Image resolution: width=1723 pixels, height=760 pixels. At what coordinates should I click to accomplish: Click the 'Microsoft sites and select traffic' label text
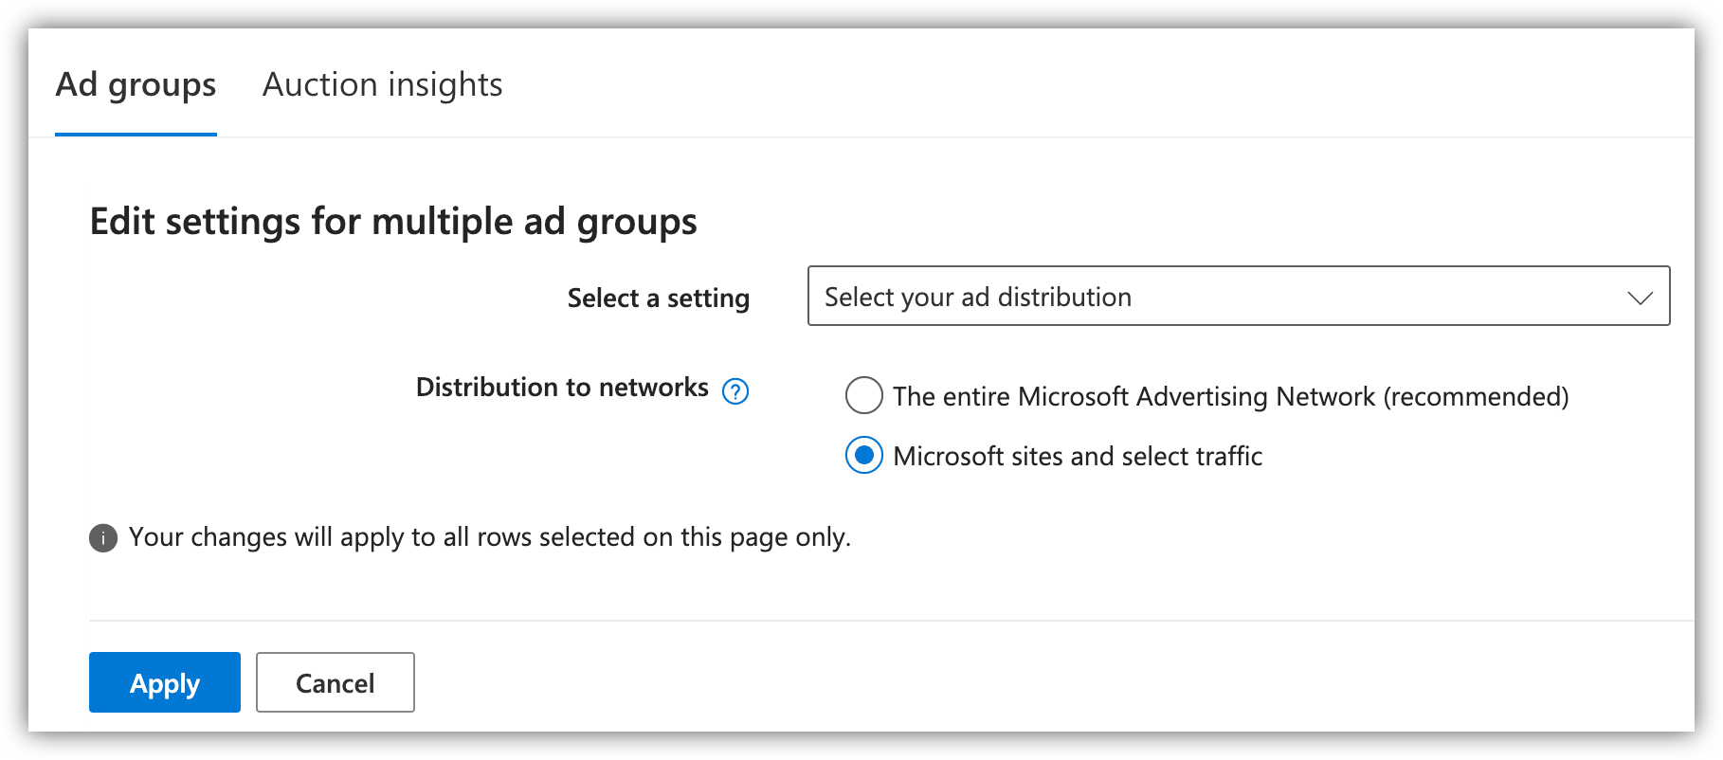pyautogui.click(x=1078, y=457)
